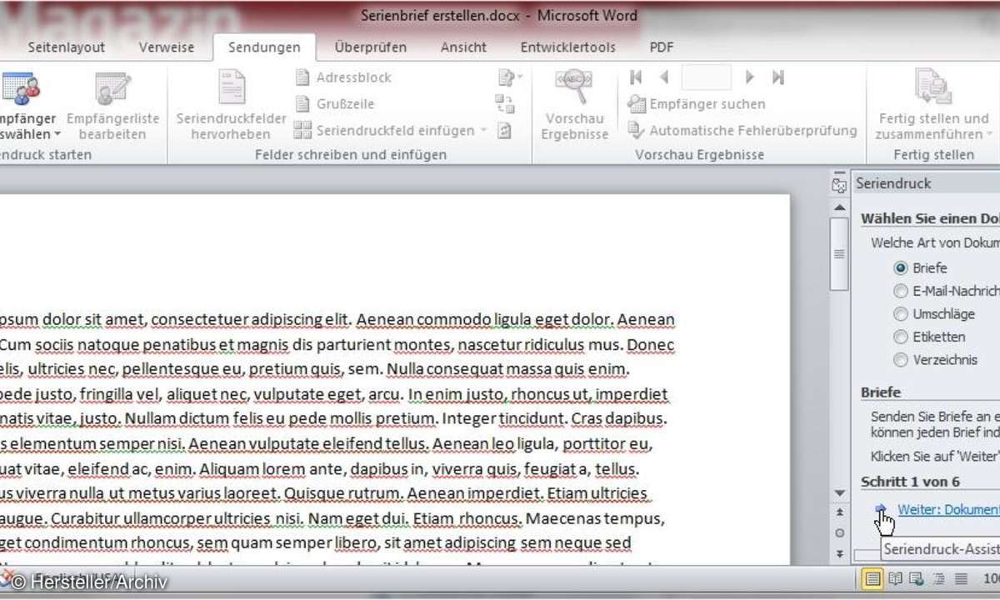Toggle ruler icon above vertical scrollbar
The width and height of the screenshot is (1000, 600).
click(x=839, y=186)
